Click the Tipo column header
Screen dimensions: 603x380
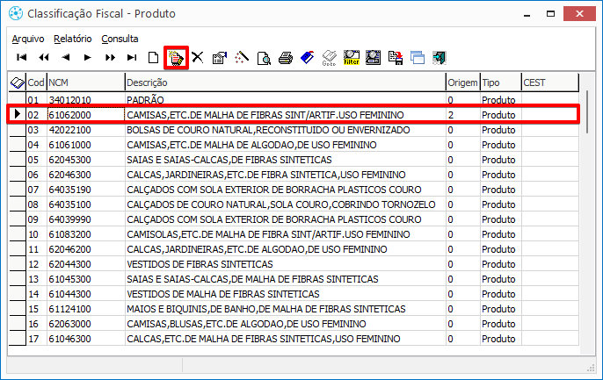pyautogui.click(x=501, y=82)
